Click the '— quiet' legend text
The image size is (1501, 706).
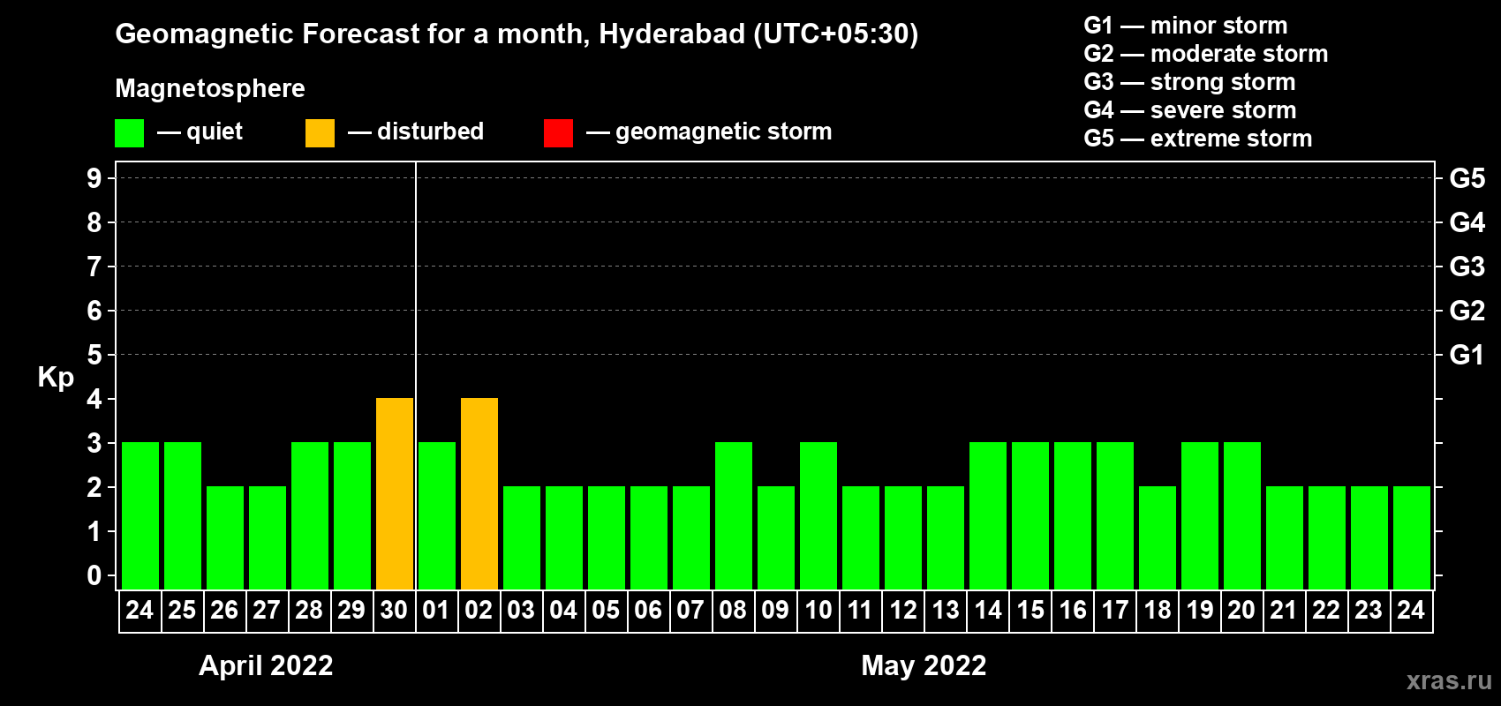[200, 131]
